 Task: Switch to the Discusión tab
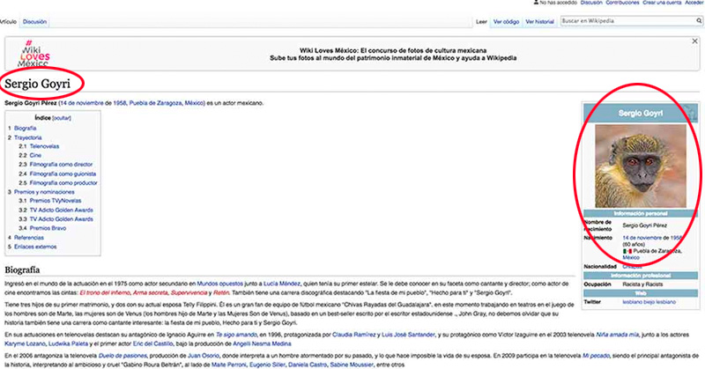(35, 19)
